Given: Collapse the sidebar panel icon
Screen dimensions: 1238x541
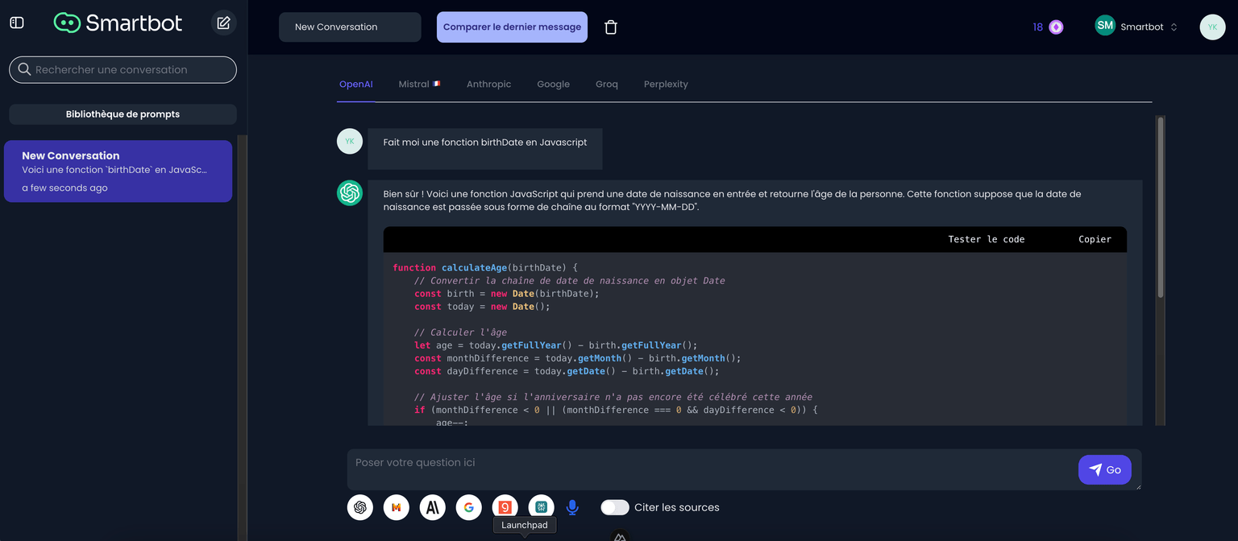Looking at the screenshot, I should click(x=17, y=23).
